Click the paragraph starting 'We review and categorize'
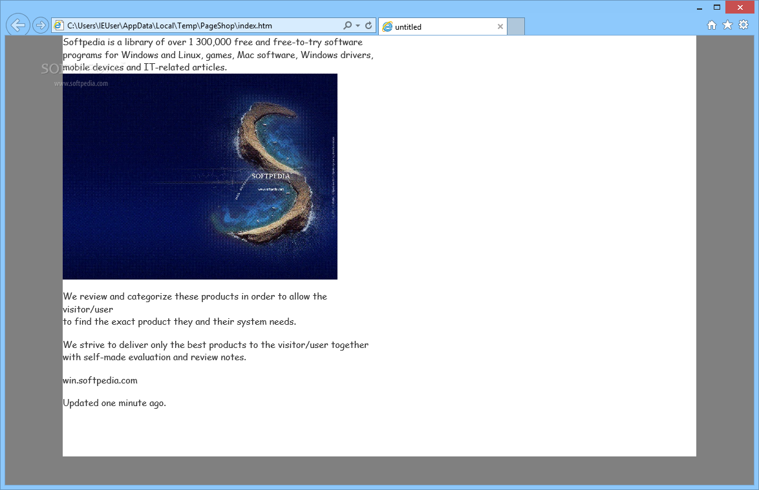This screenshot has width=759, height=490. pyautogui.click(x=195, y=309)
